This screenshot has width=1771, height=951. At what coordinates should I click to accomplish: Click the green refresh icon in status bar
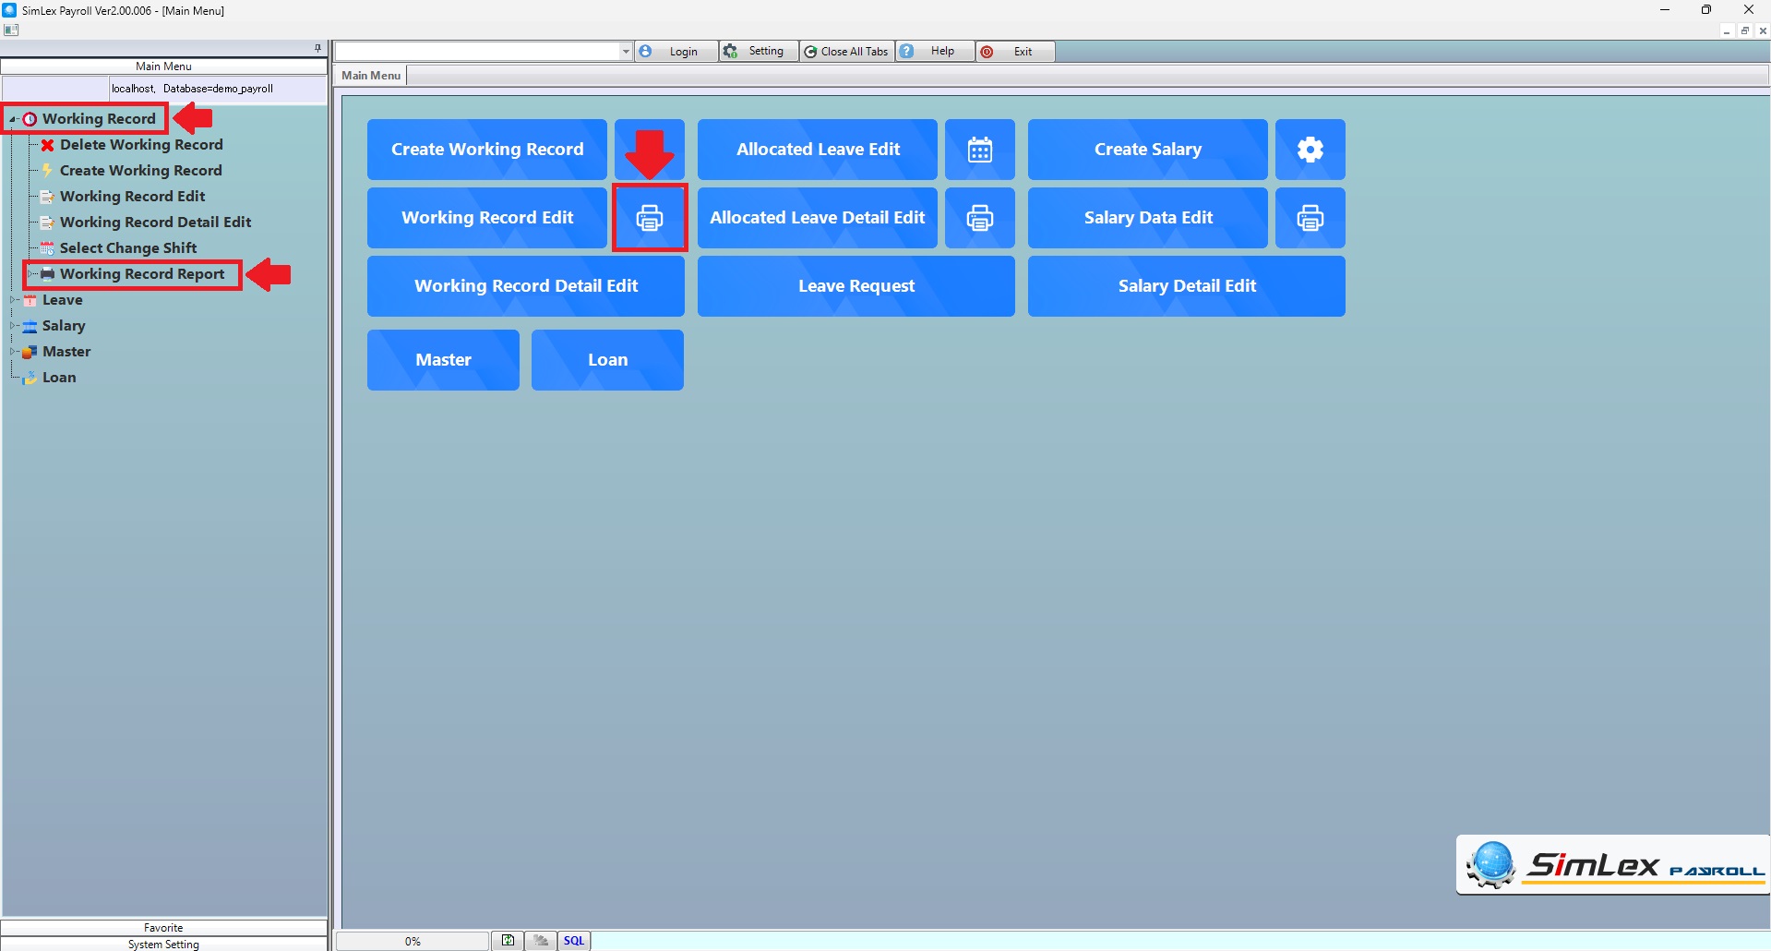pyautogui.click(x=508, y=941)
